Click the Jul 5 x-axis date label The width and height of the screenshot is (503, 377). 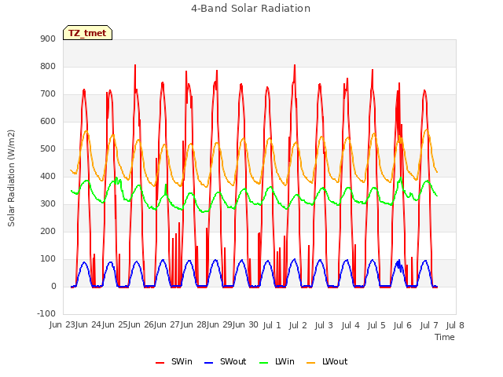(x=376, y=325)
